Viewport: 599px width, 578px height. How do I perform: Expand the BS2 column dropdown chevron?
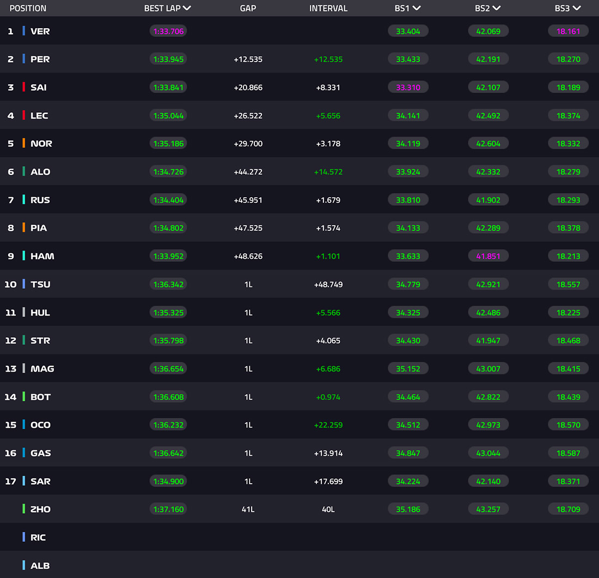pos(497,8)
